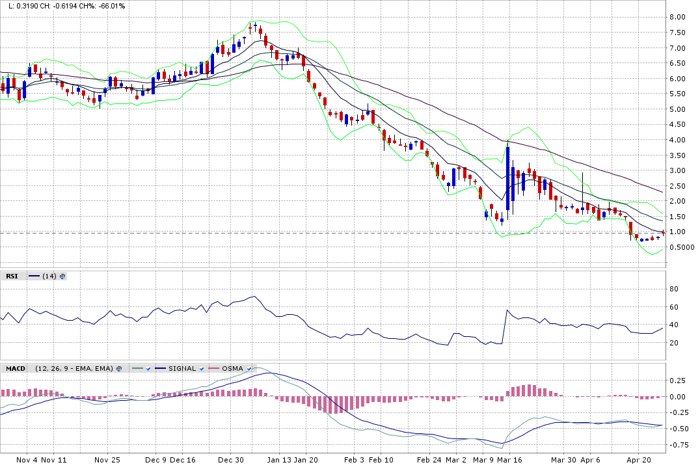This screenshot has height=469, width=700.
Task: Click the Mar 16 date axis label
Action: (509, 460)
